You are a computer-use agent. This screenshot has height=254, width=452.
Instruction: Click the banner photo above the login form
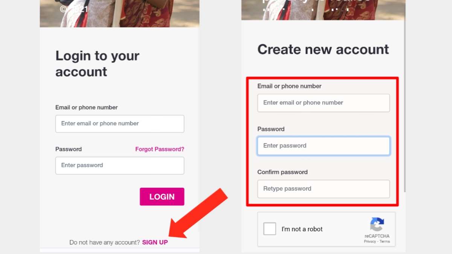(x=119, y=13)
